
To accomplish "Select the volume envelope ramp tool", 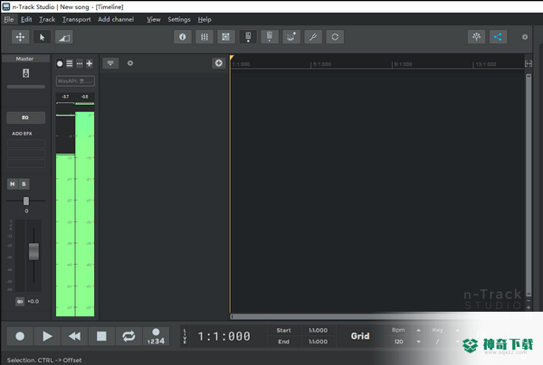I will coord(64,37).
